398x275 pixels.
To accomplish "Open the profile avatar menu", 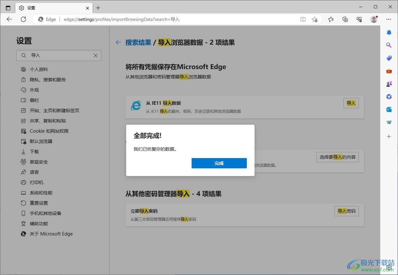I will point(374,19).
